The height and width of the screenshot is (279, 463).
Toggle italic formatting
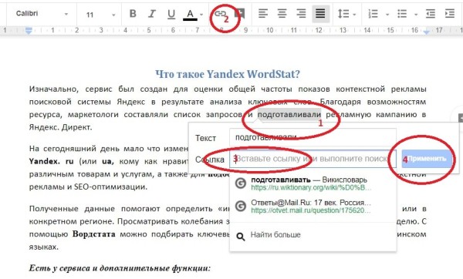click(152, 14)
